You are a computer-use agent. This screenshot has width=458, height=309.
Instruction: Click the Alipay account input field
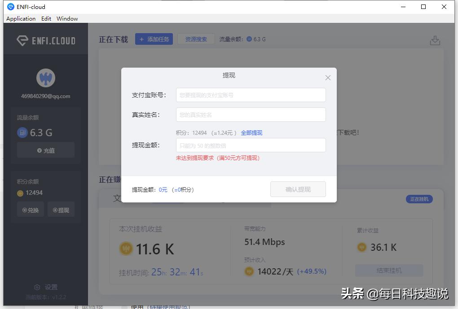tap(251, 95)
